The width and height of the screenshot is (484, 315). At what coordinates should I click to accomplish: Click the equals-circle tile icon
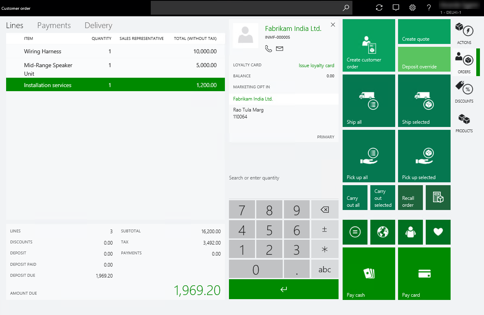pyautogui.click(x=355, y=232)
